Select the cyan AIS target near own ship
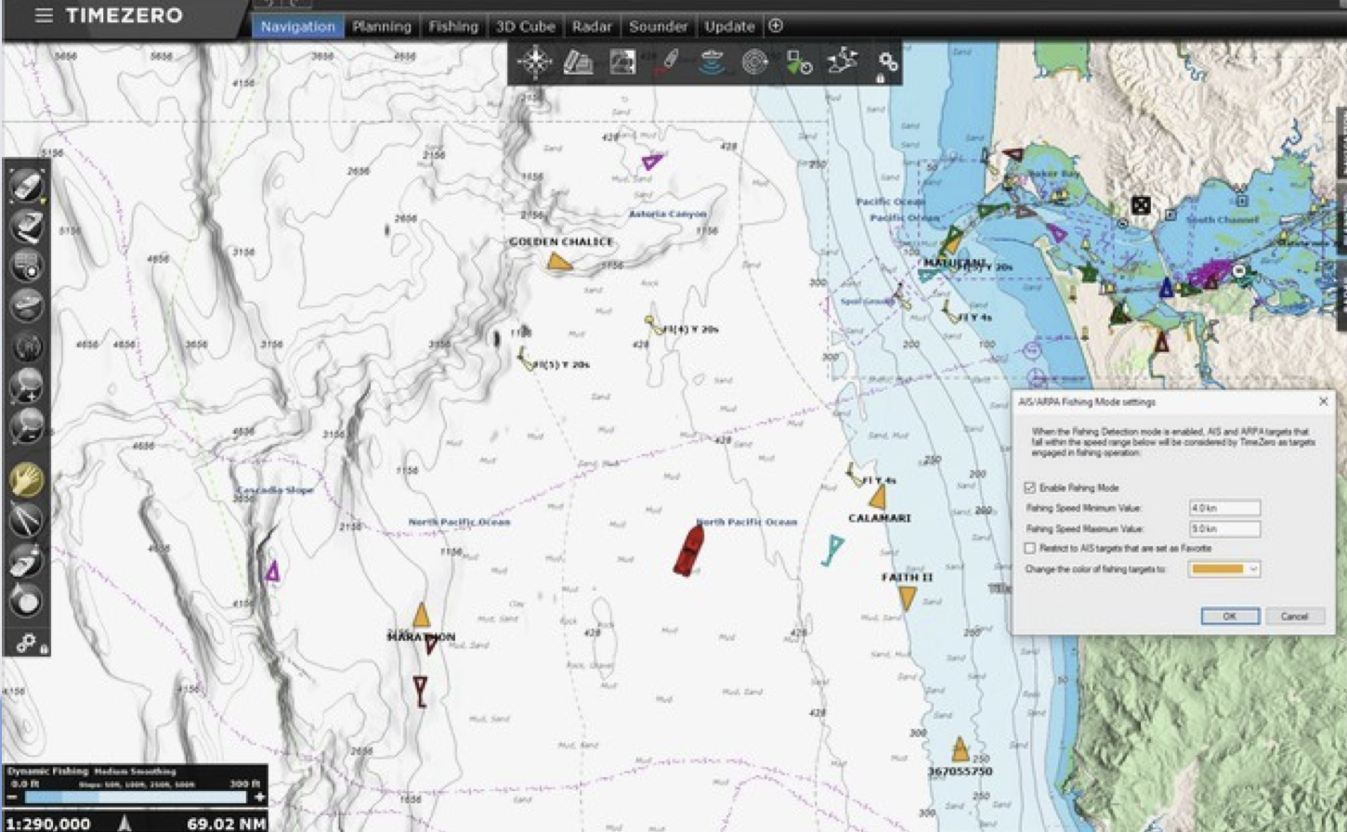 (832, 550)
